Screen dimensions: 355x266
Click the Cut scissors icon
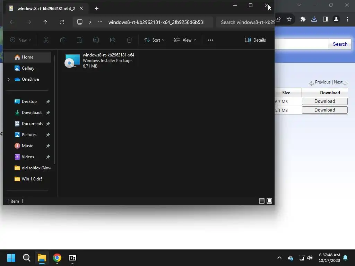click(46, 40)
